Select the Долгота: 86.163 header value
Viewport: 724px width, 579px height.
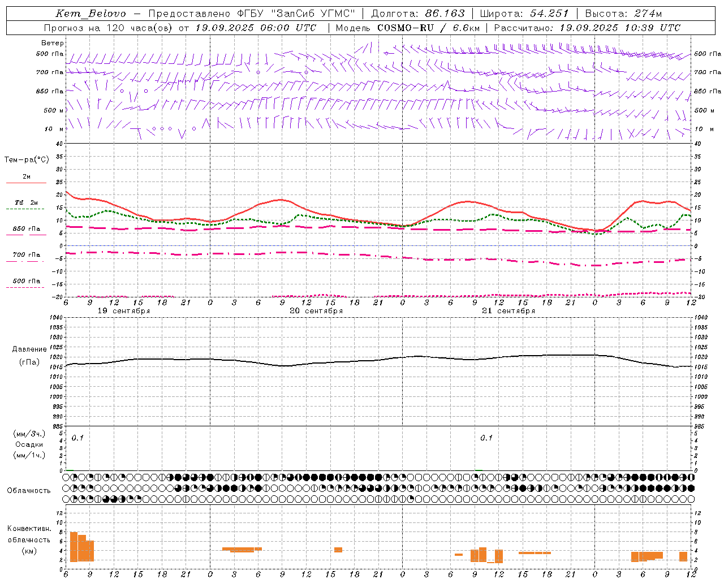(x=417, y=14)
